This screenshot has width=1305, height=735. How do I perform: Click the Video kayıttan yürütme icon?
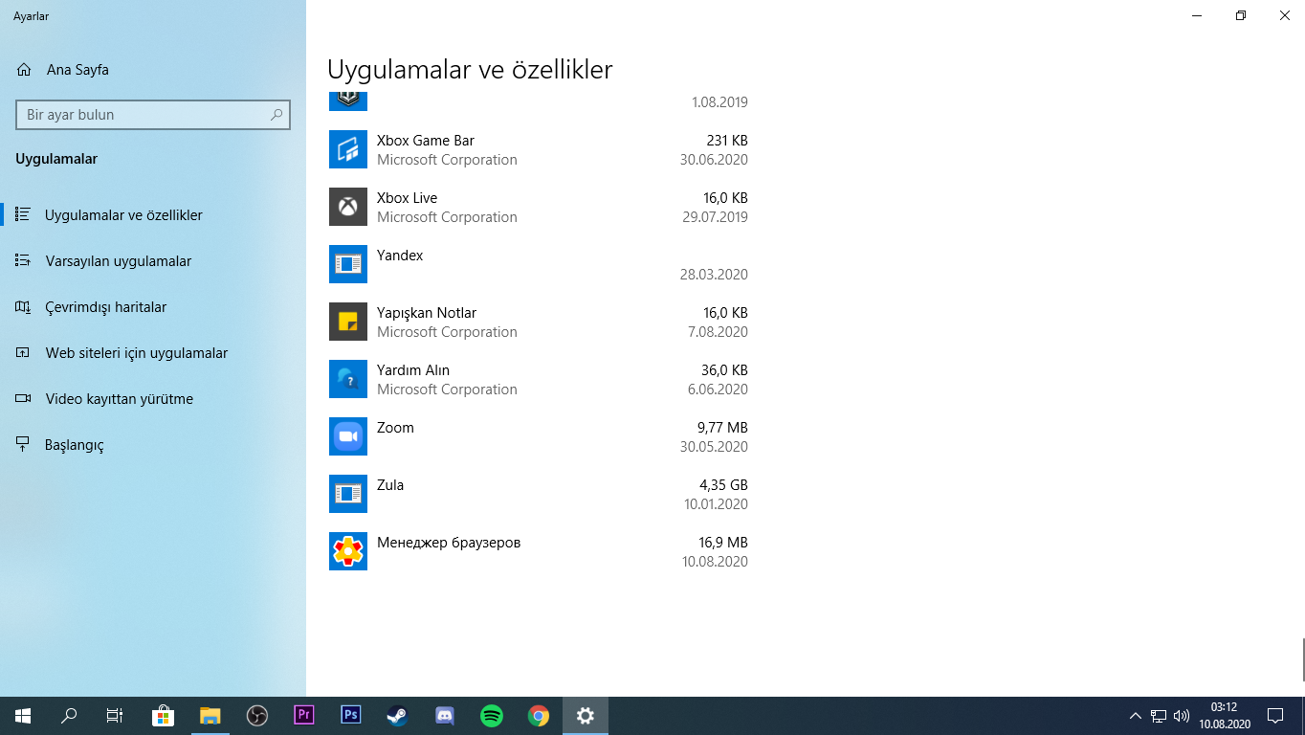[x=23, y=399]
